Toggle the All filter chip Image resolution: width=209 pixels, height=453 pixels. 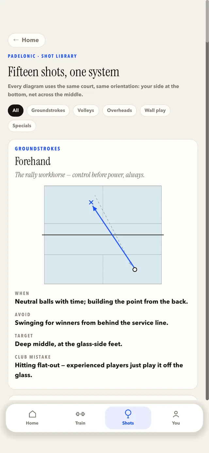coord(16,110)
